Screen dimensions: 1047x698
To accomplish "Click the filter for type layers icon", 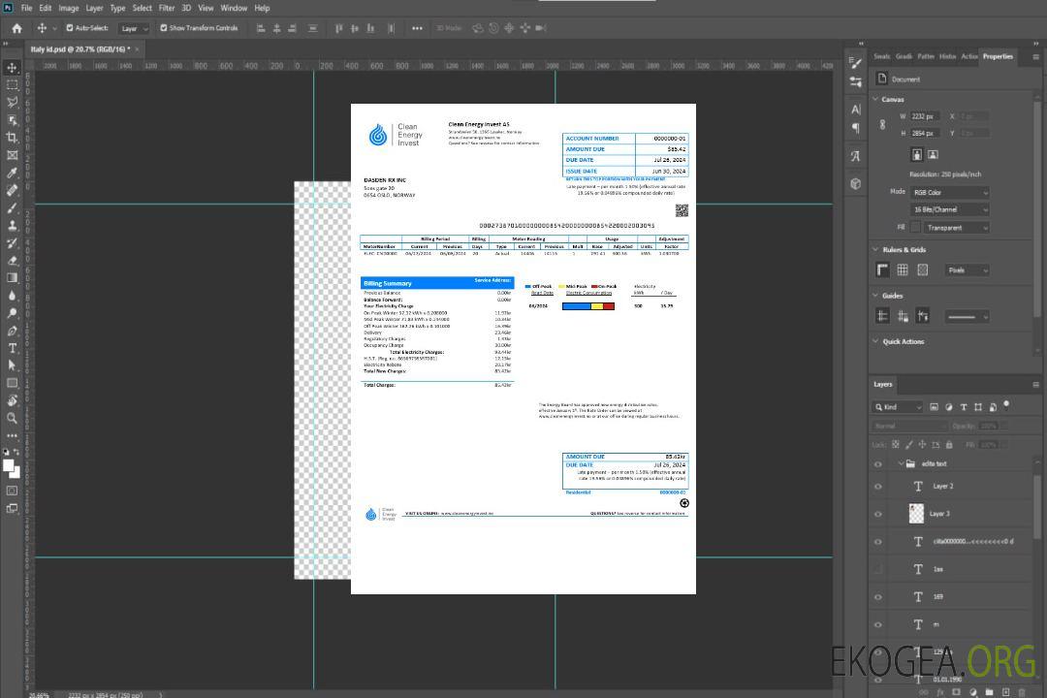I will (x=965, y=407).
